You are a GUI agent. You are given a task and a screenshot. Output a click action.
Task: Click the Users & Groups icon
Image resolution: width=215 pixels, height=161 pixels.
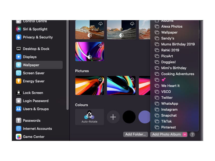pos(19,109)
